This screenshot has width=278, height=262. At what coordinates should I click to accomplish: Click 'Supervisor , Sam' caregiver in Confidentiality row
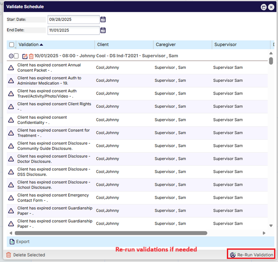click(x=170, y=120)
